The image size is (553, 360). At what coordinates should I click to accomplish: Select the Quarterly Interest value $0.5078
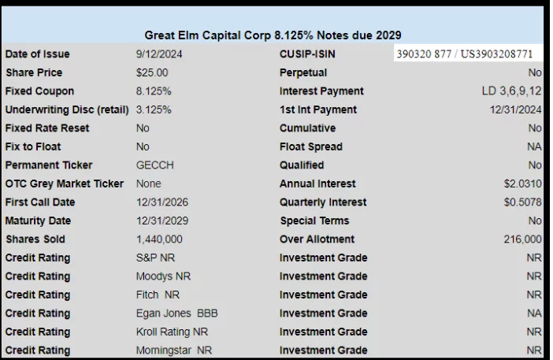(522, 202)
